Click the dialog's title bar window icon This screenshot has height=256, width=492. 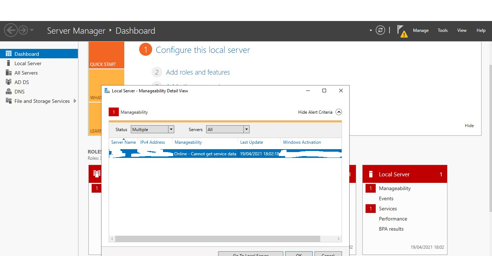click(107, 91)
